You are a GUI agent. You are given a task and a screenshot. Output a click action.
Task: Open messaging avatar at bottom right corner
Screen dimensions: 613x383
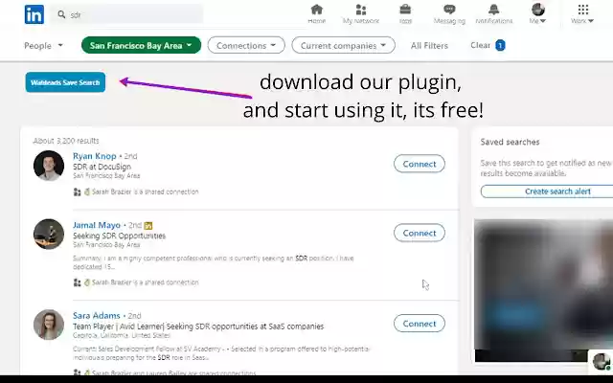(x=602, y=361)
